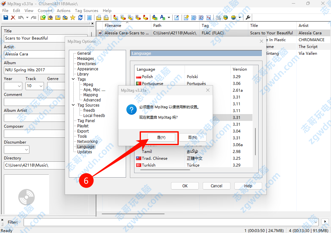Click the blue question mark dialog icon

point(131,110)
